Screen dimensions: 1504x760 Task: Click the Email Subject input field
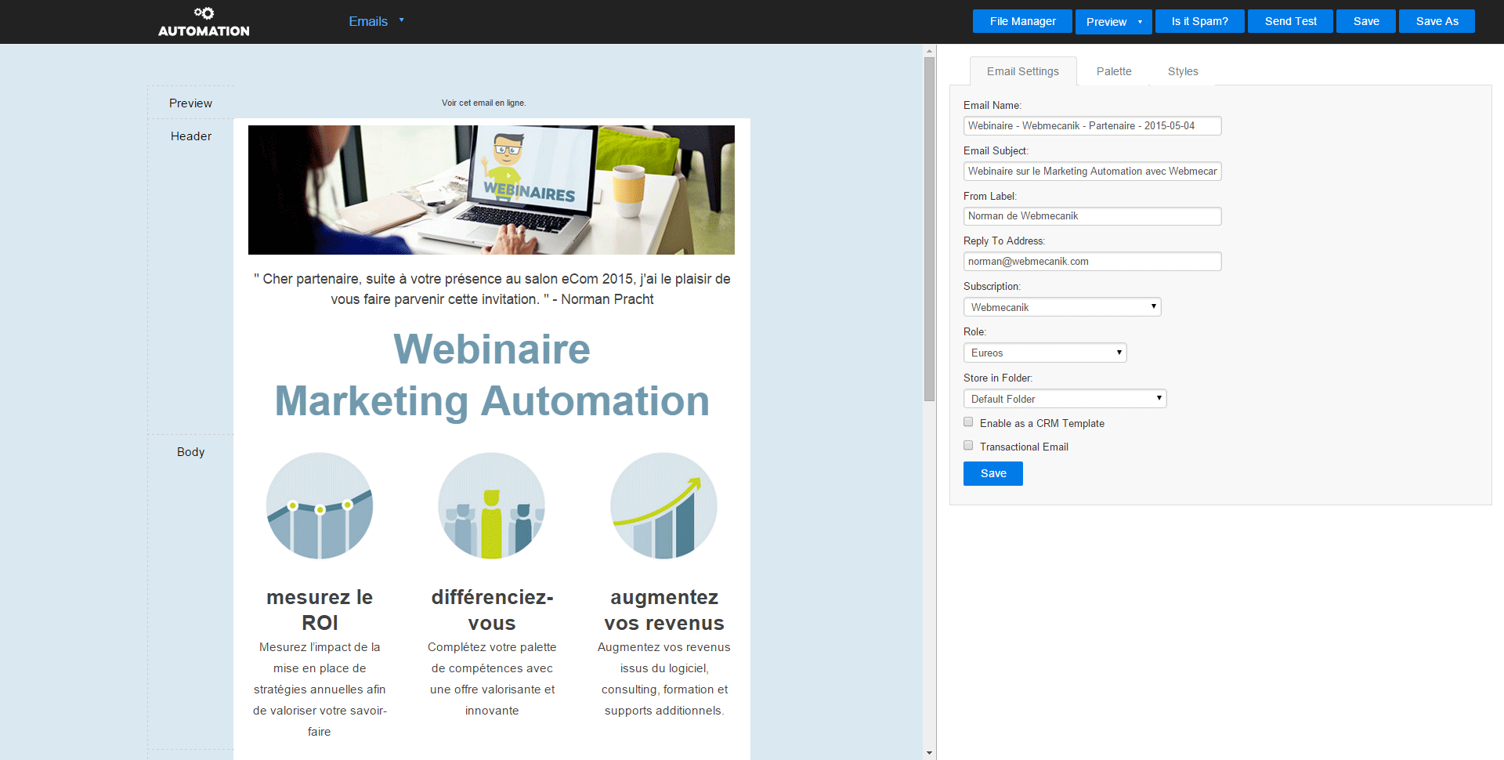coord(1092,171)
